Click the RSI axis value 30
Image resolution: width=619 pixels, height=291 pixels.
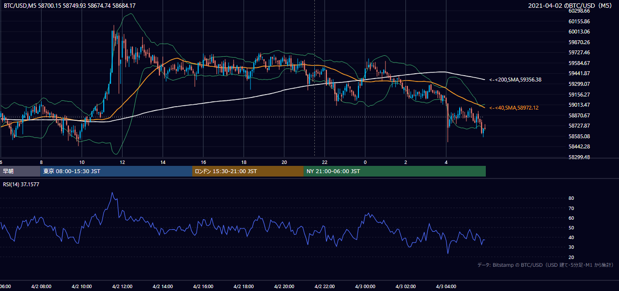point(571,247)
